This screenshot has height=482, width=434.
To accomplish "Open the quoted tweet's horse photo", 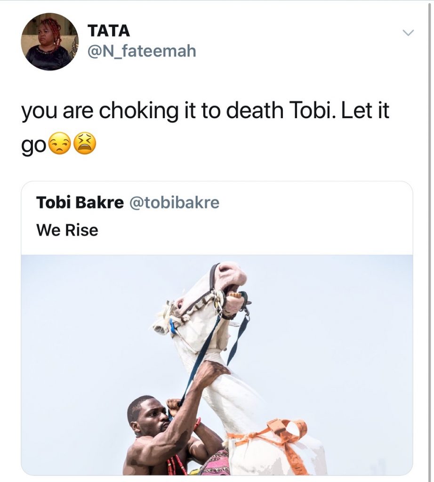I will 217,365.
